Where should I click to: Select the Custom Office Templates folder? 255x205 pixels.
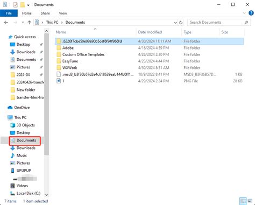coord(149,54)
